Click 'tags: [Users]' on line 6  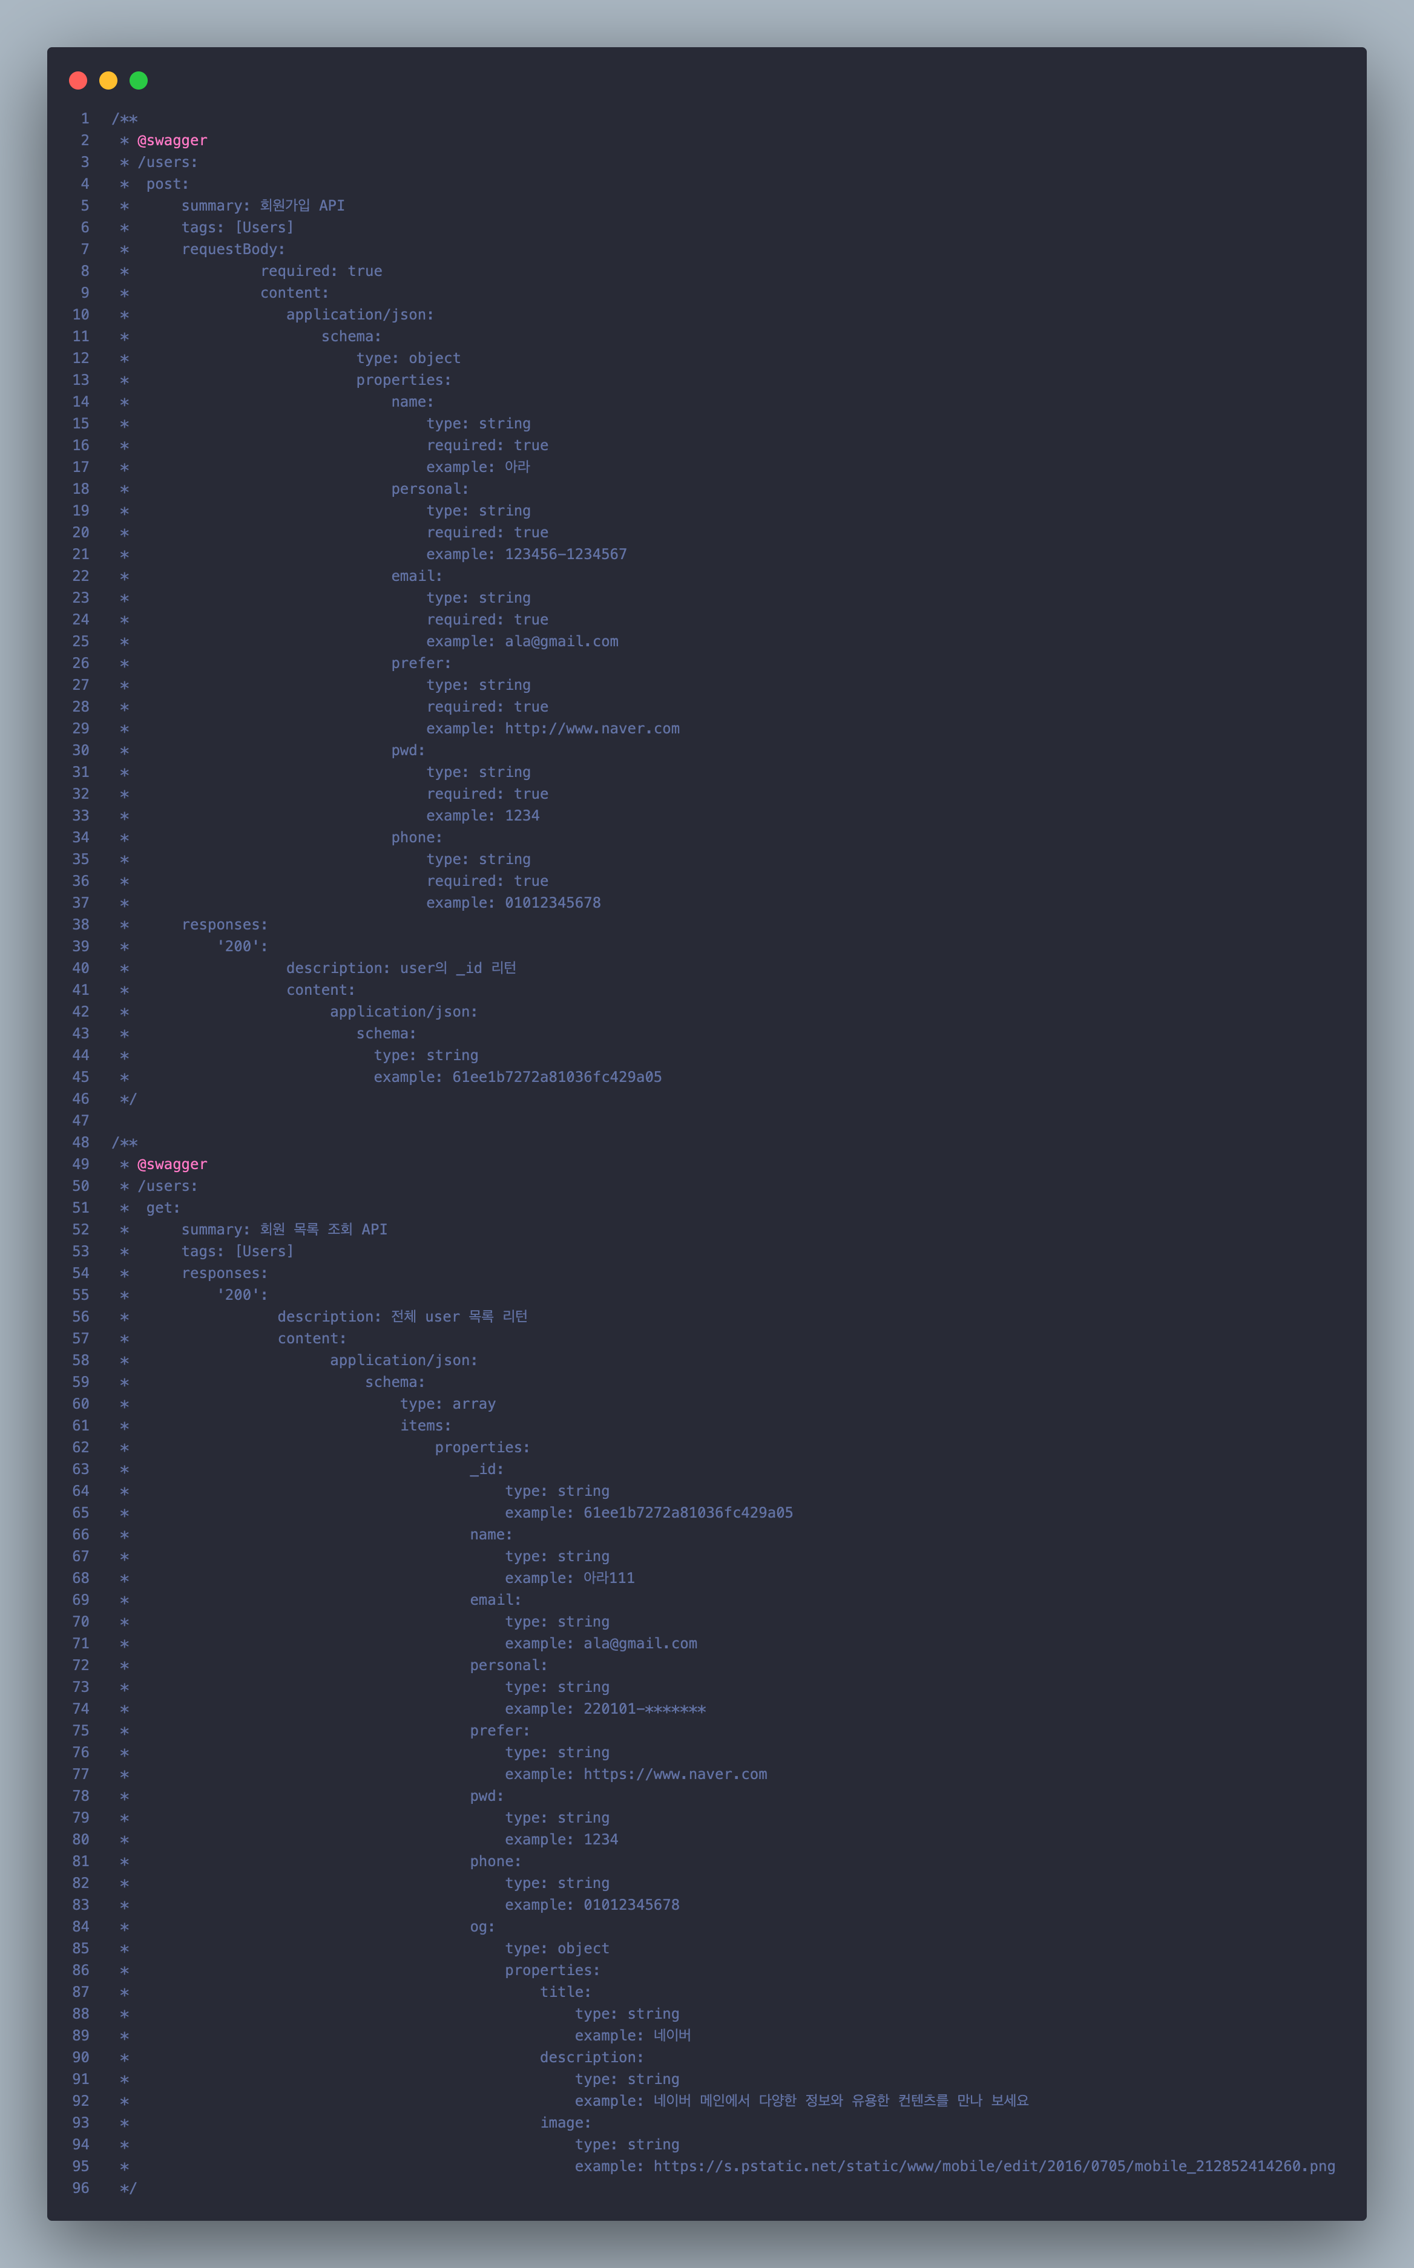pos(237,227)
